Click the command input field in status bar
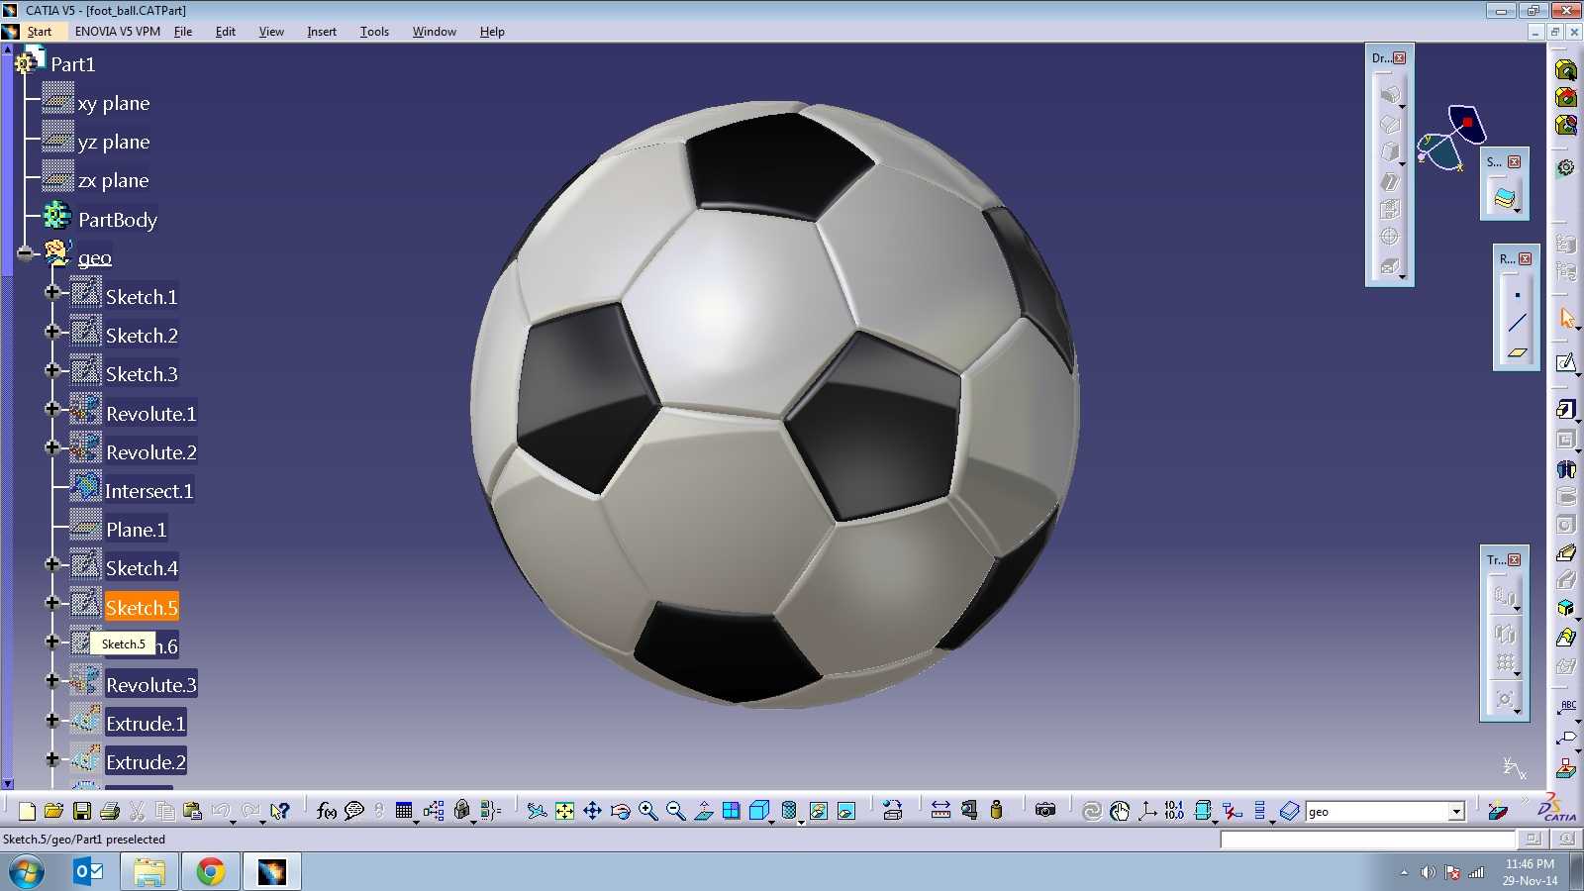Image resolution: width=1584 pixels, height=891 pixels. pyautogui.click(x=1367, y=840)
